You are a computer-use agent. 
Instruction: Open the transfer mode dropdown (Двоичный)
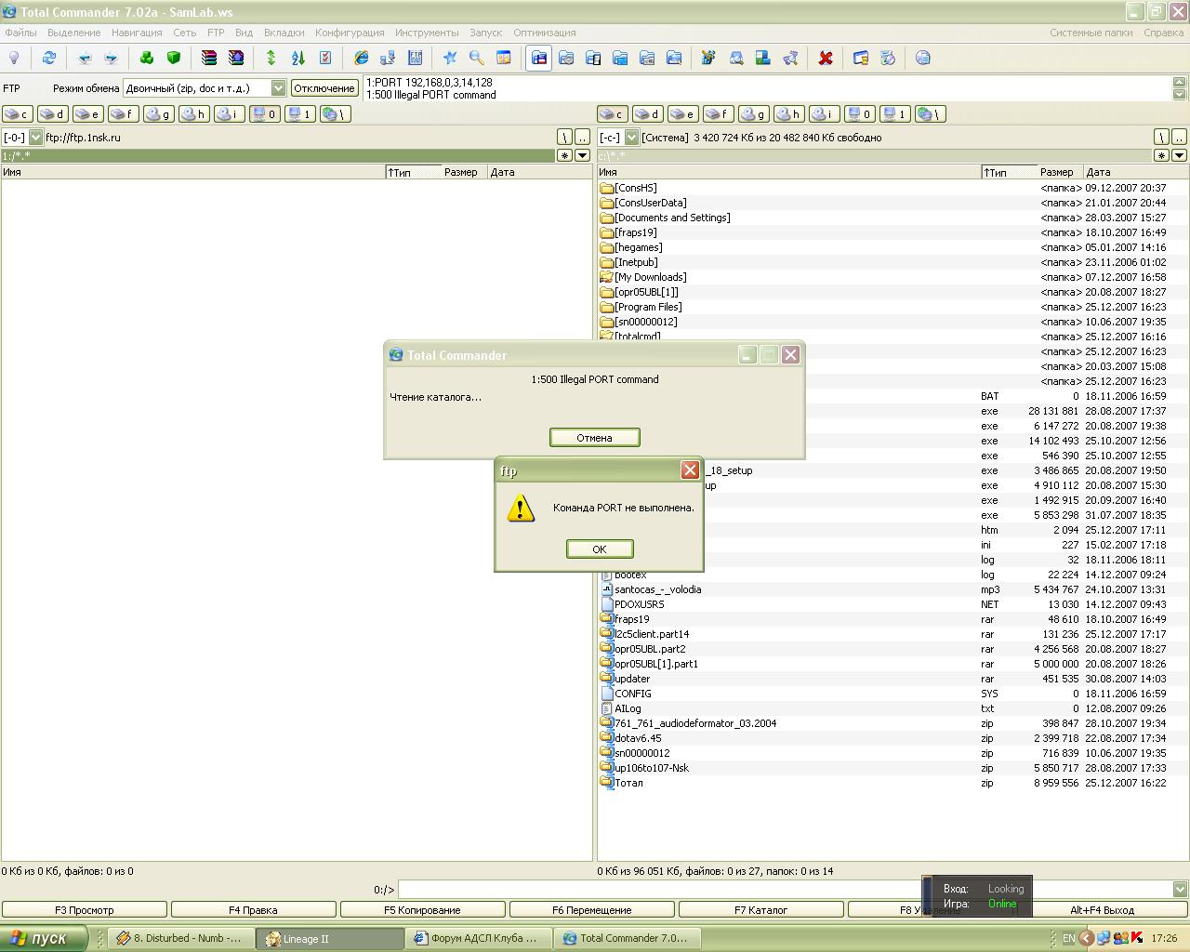[x=278, y=88]
